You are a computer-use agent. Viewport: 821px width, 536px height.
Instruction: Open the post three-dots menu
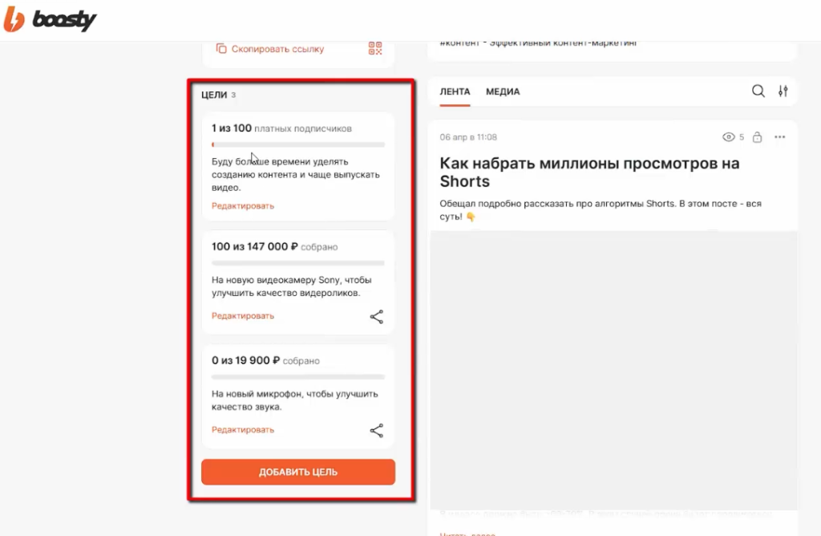(x=779, y=137)
